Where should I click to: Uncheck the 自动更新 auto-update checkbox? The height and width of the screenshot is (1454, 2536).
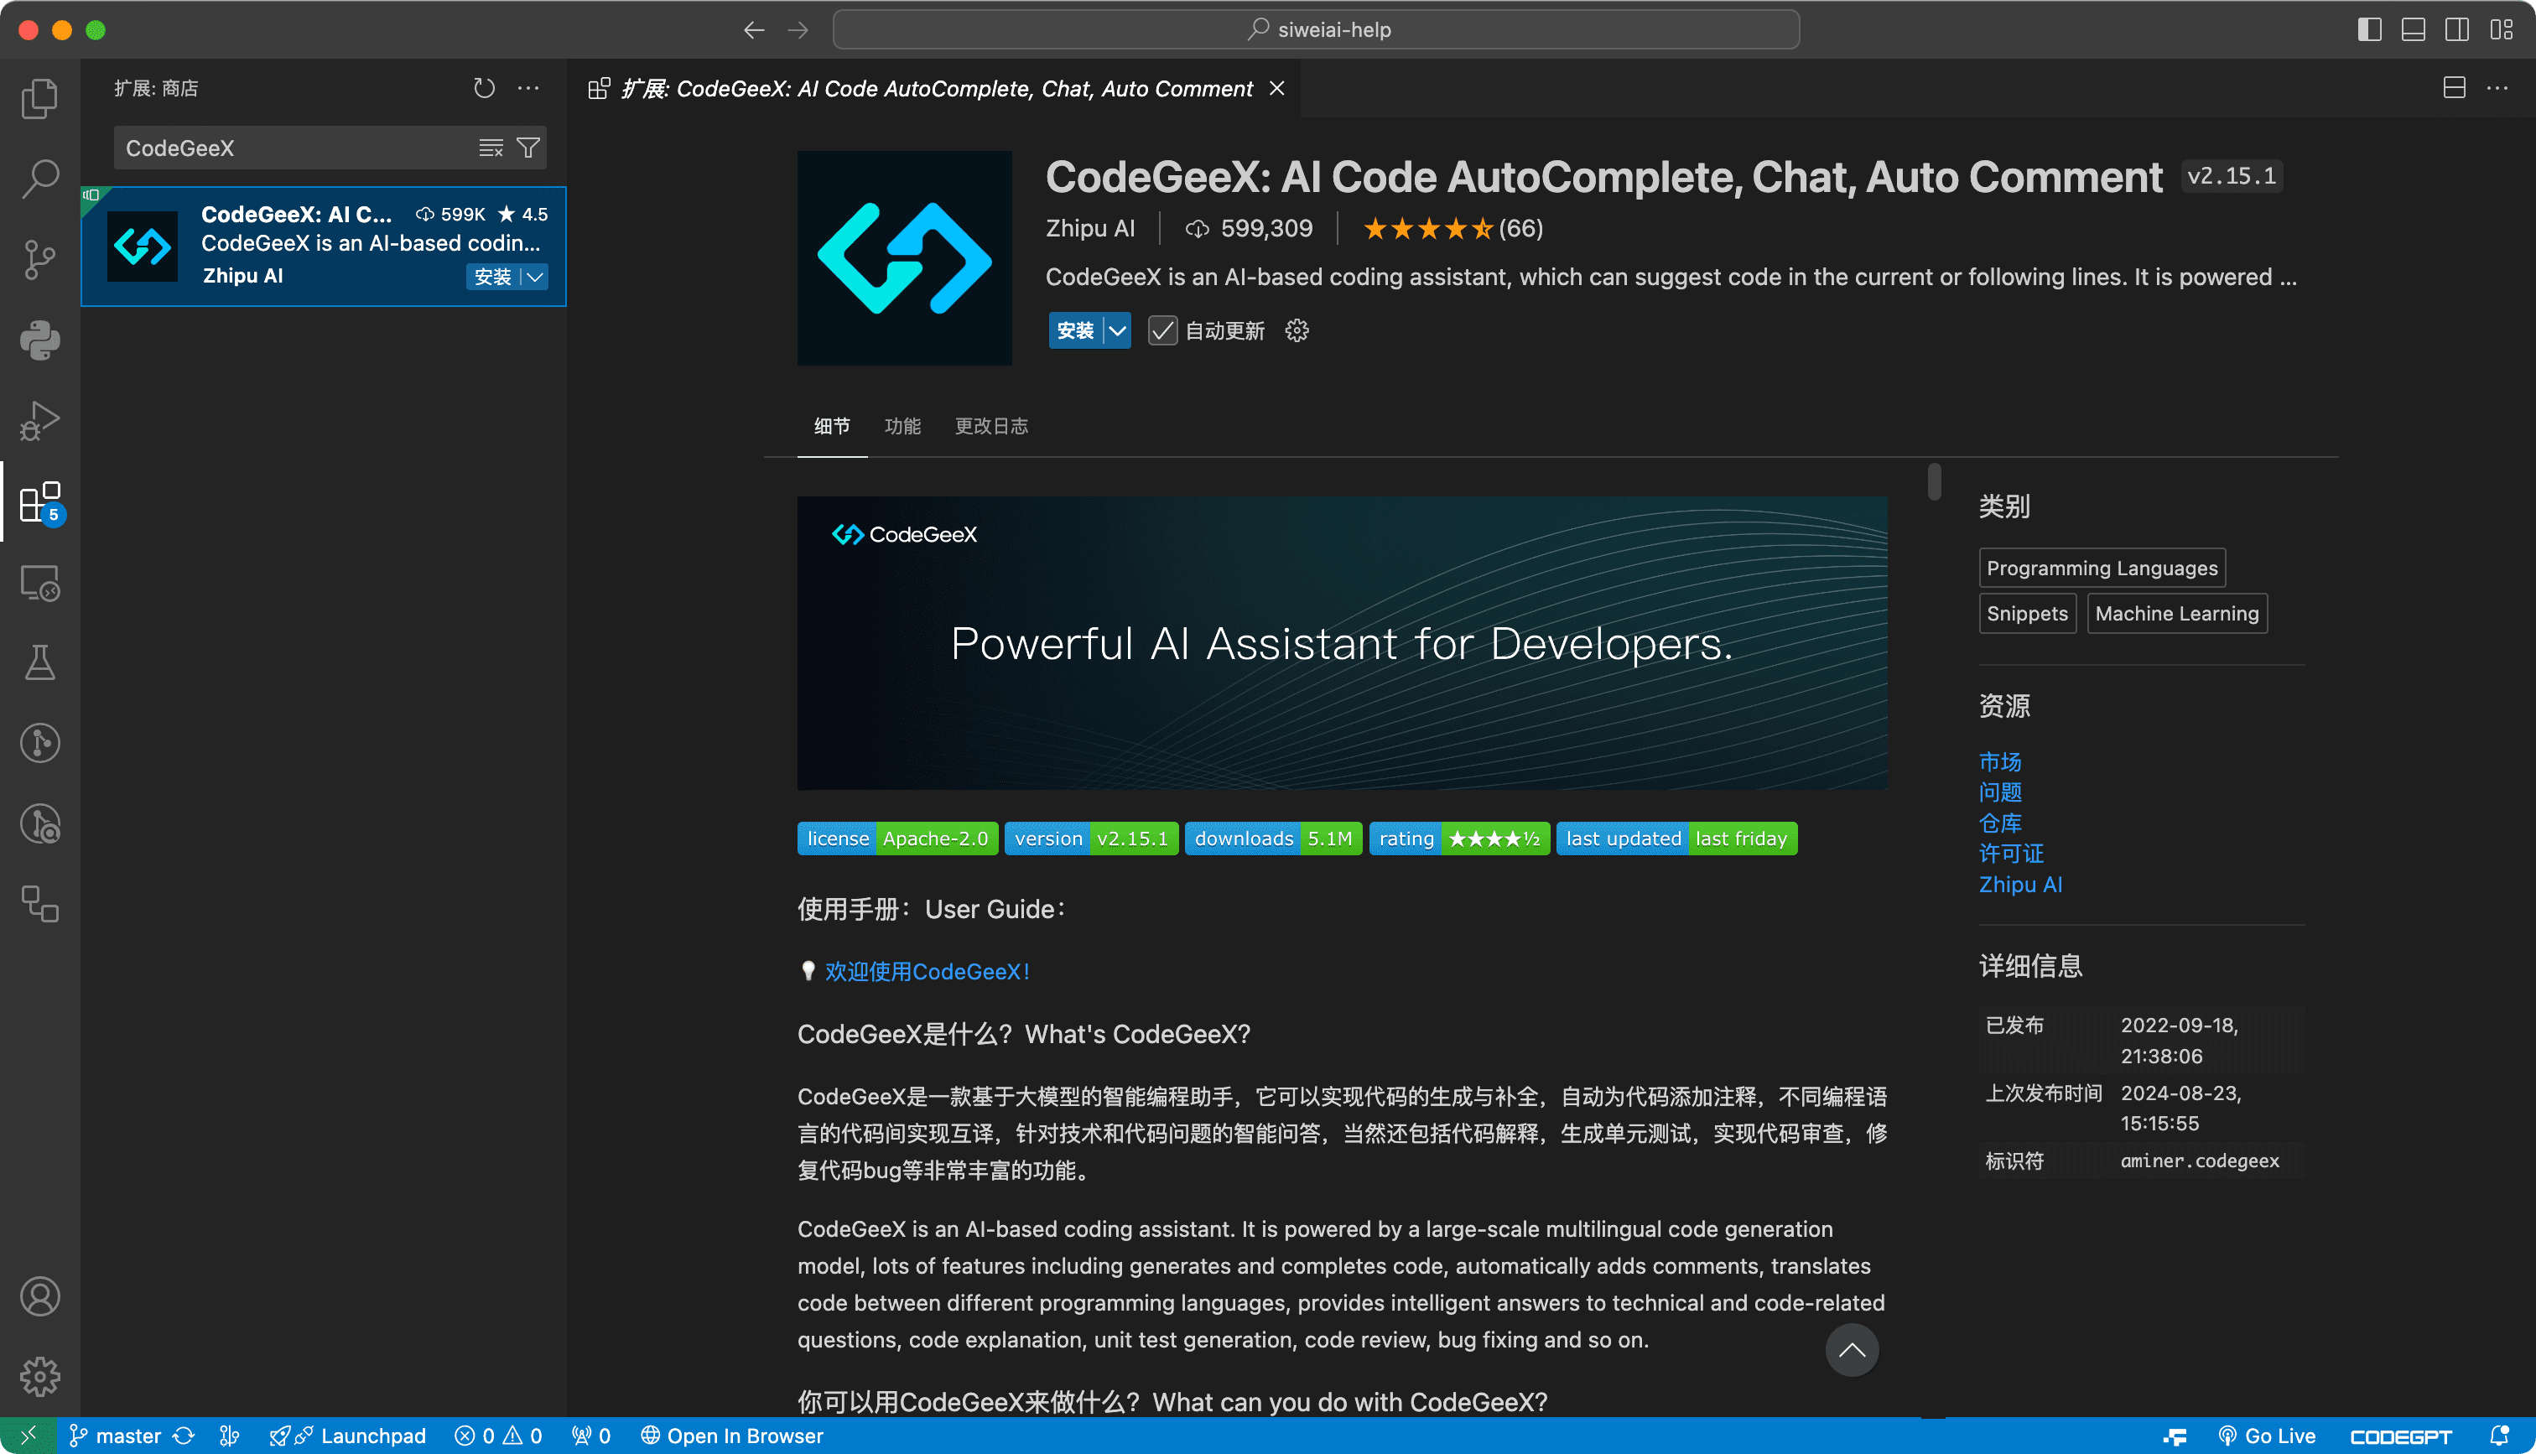click(x=1161, y=330)
